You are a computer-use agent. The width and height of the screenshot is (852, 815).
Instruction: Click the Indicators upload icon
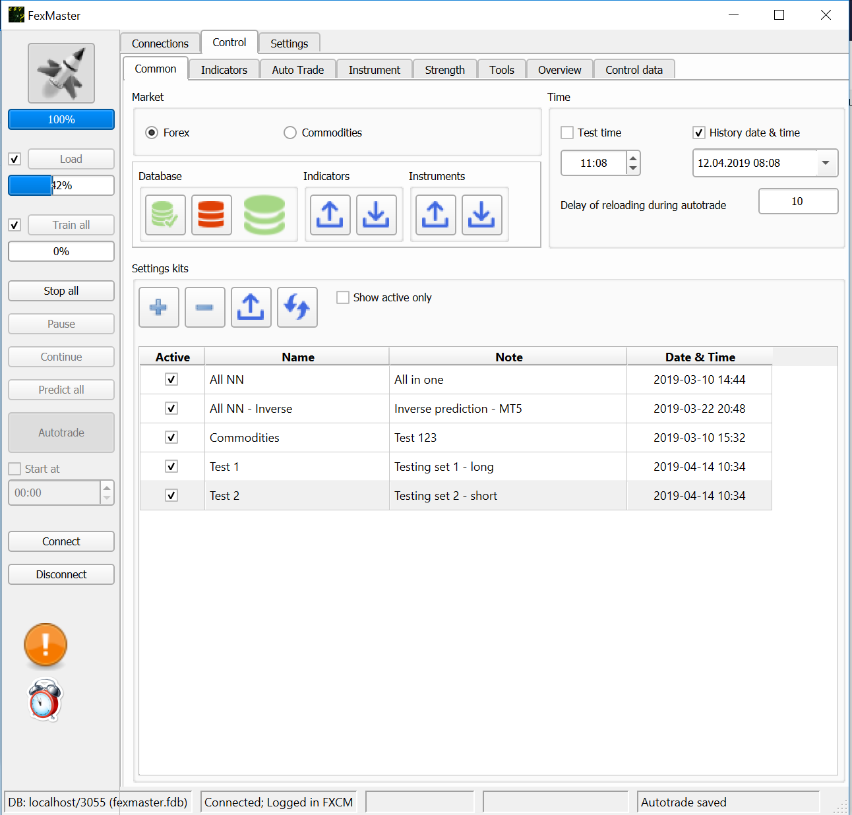(330, 215)
